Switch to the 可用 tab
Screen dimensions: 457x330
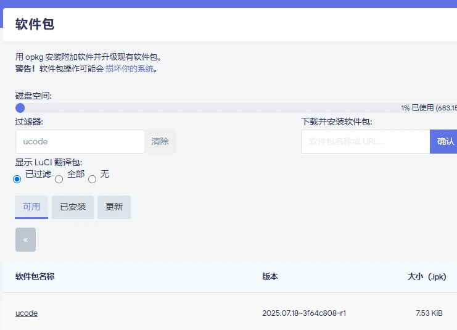pyautogui.click(x=31, y=207)
